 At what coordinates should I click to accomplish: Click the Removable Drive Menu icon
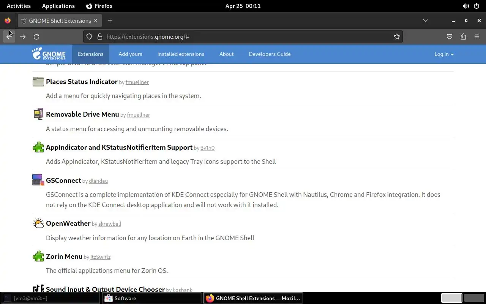tap(38, 114)
